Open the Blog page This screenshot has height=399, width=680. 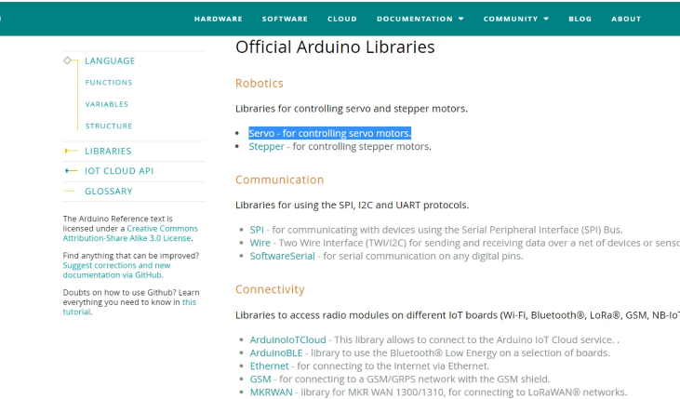[580, 20]
